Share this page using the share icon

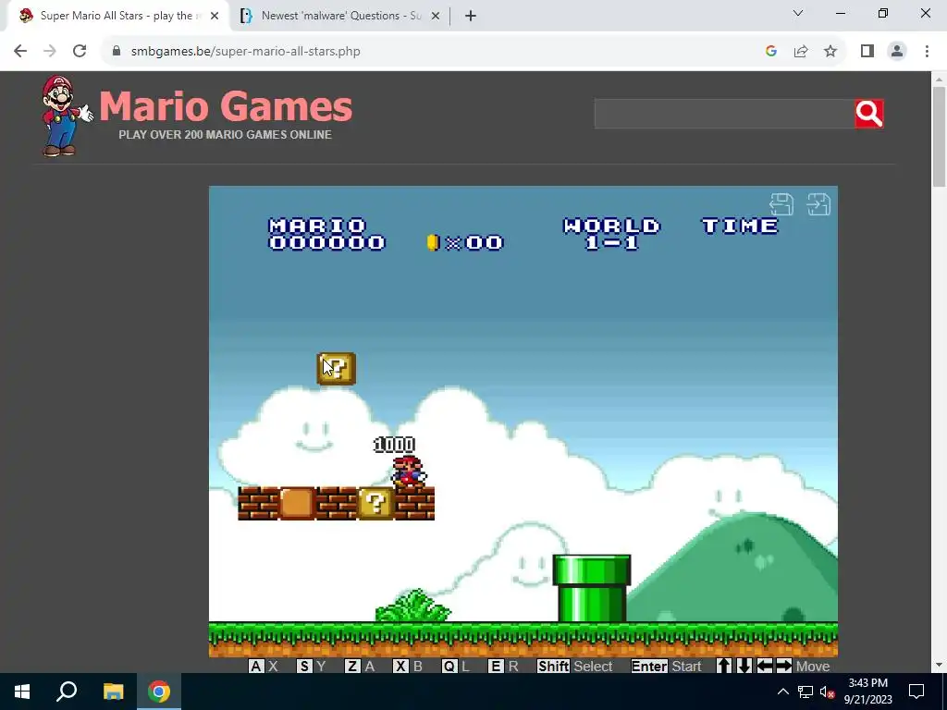[x=801, y=52]
